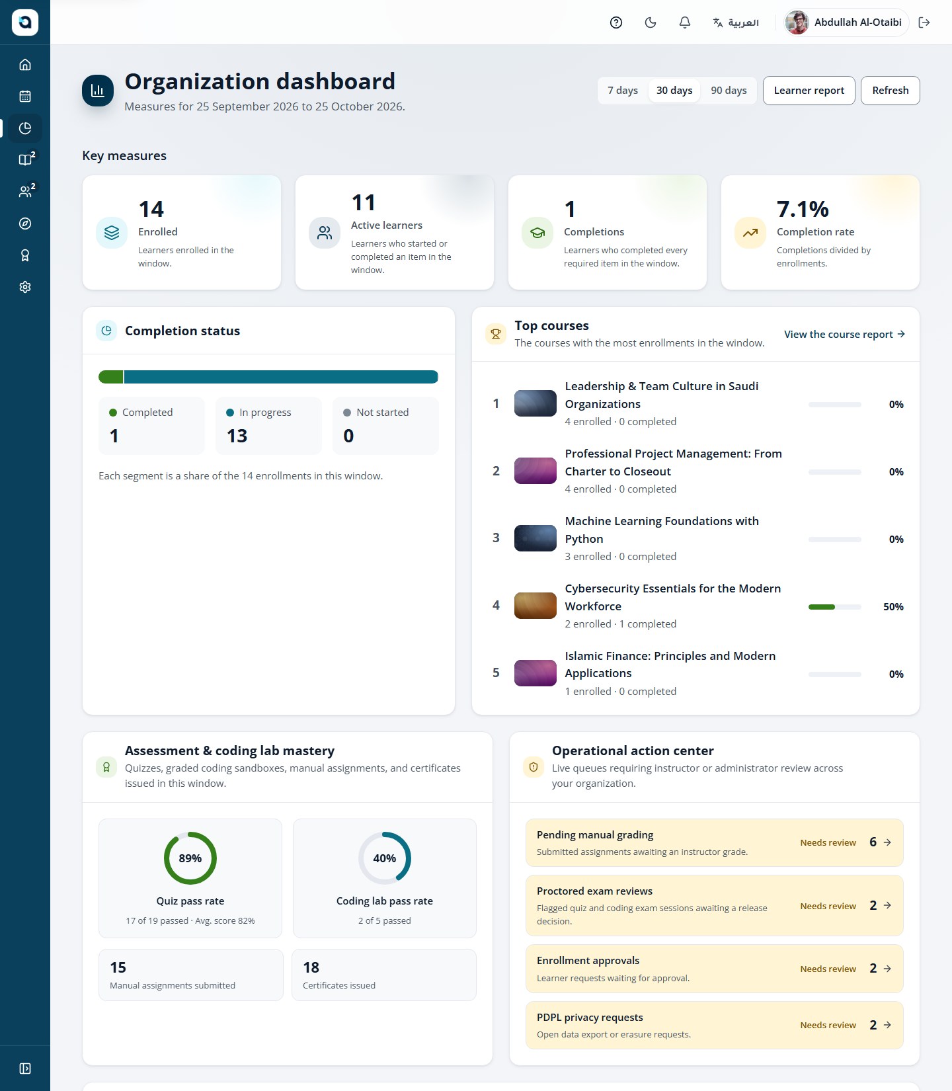This screenshot has height=1091, width=952.
Task: Open notifications bell
Action: pyautogui.click(x=685, y=22)
